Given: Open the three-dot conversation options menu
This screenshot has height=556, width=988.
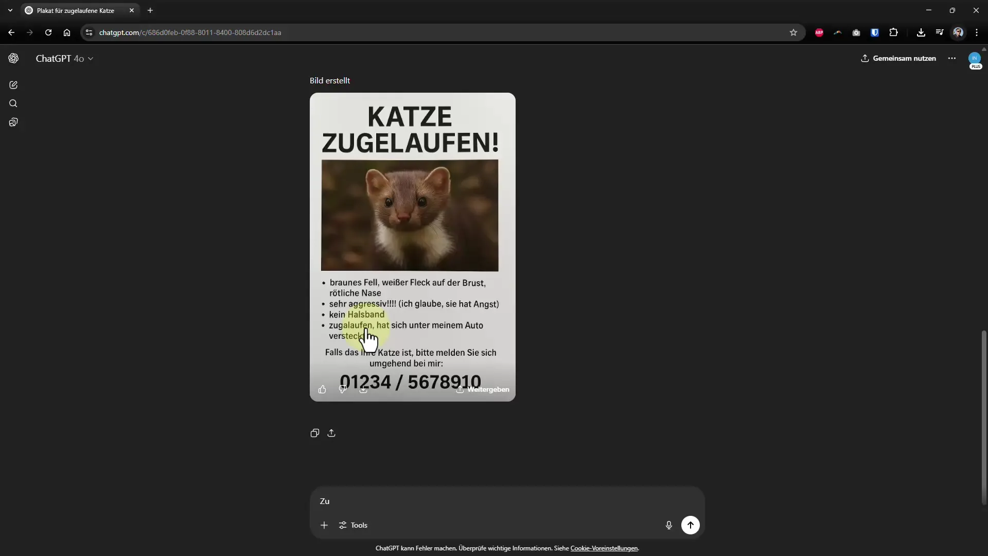Looking at the screenshot, I should click(x=952, y=58).
